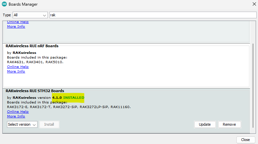Expand the Select version dropdown
Screen dimensions: 258x144
(22, 124)
